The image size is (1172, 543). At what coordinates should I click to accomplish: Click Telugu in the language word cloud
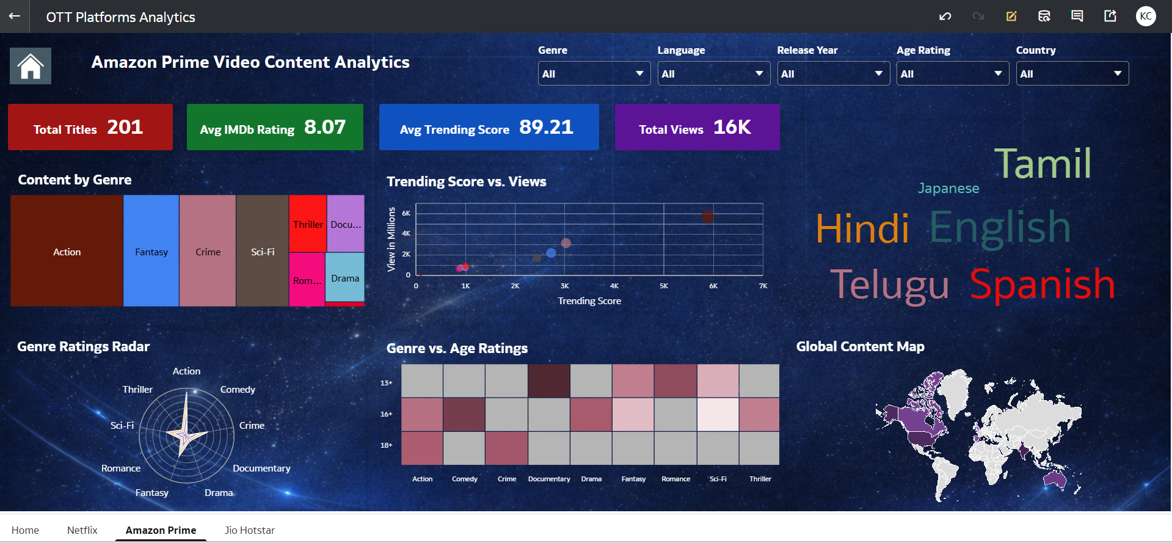click(x=889, y=285)
